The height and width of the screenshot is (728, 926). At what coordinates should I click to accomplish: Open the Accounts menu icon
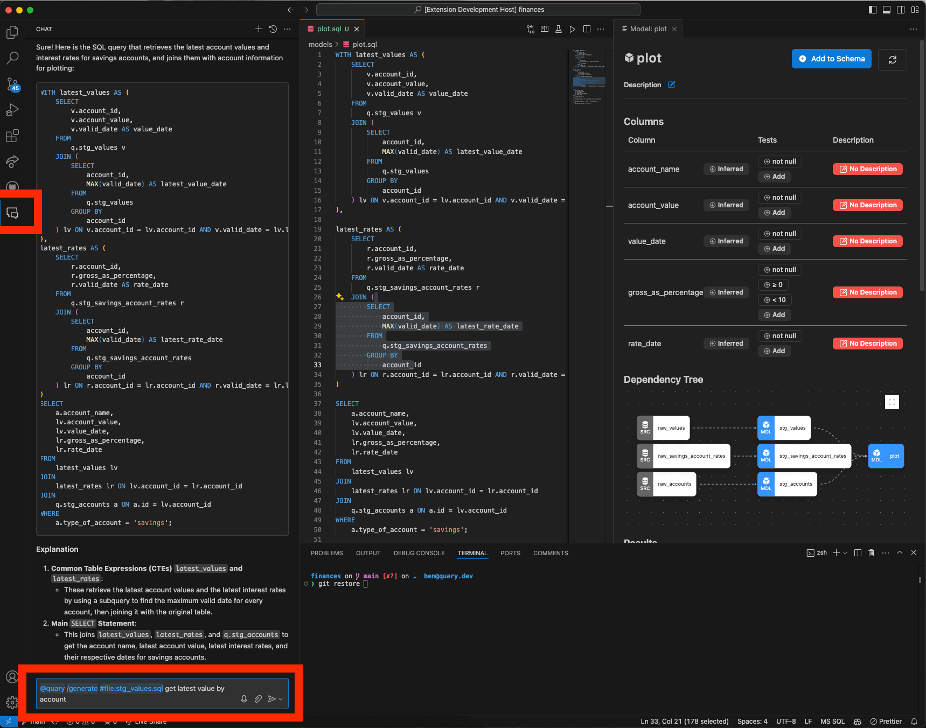click(x=12, y=677)
